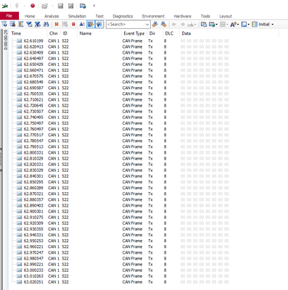288x290 pixels.
Task: Expand the Search combo box dropdown arrow
Action: coord(147,25)
